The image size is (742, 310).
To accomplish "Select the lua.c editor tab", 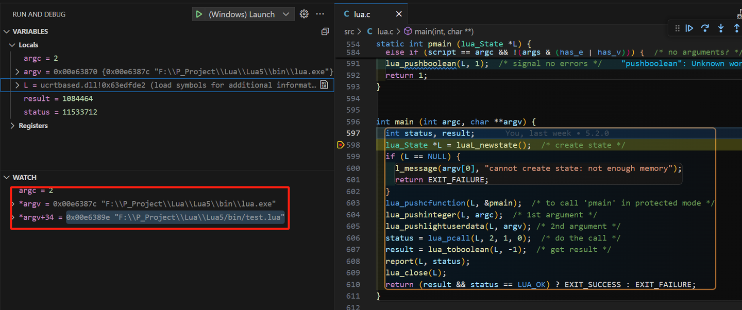I will pyautogui.click(x=363, y=14).
